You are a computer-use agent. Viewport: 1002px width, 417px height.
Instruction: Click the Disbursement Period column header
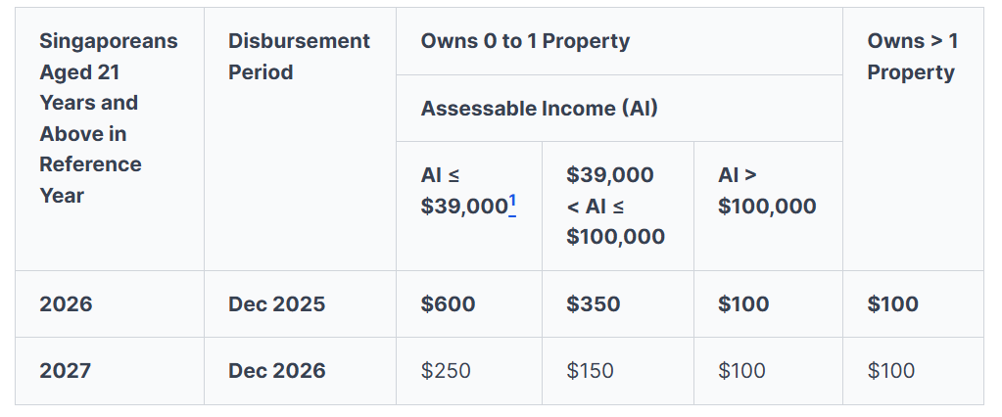click(299, 57)
